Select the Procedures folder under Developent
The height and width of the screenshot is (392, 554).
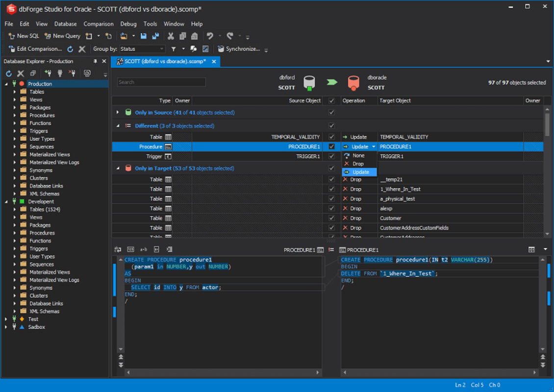pyautogui.click(x=42, y=233)
